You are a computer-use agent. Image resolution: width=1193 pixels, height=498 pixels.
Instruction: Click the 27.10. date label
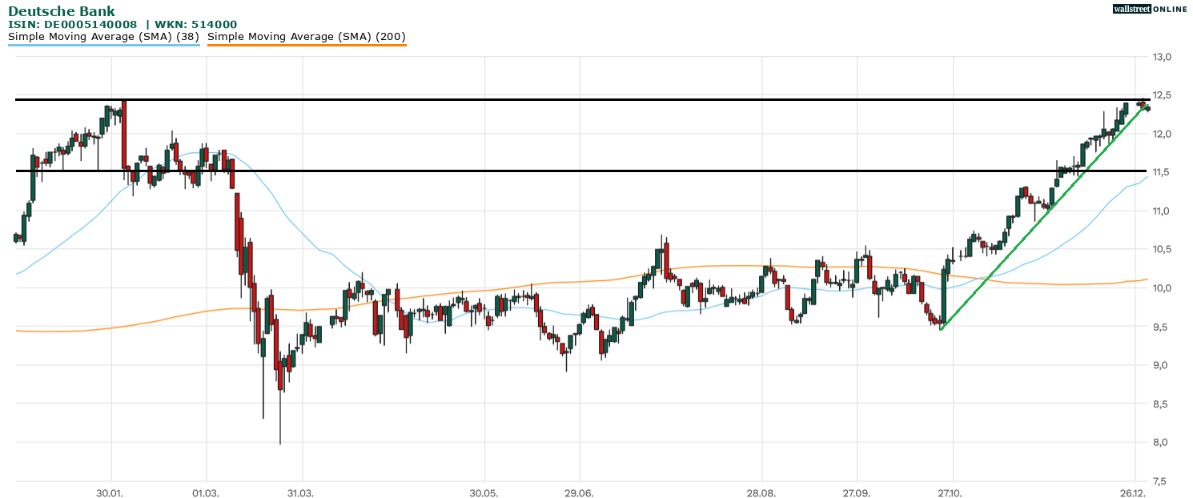(x=951, y=492)
